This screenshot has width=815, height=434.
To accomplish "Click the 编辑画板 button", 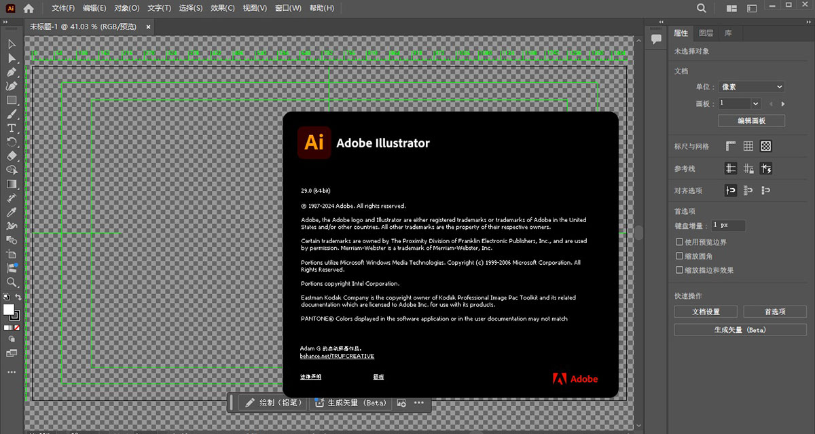I will (751, 120).
